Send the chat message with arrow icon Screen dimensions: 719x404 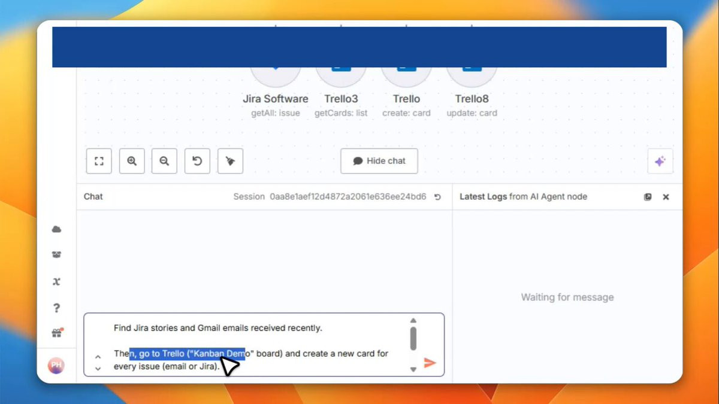pyautogui.click(x=430, y=362)
